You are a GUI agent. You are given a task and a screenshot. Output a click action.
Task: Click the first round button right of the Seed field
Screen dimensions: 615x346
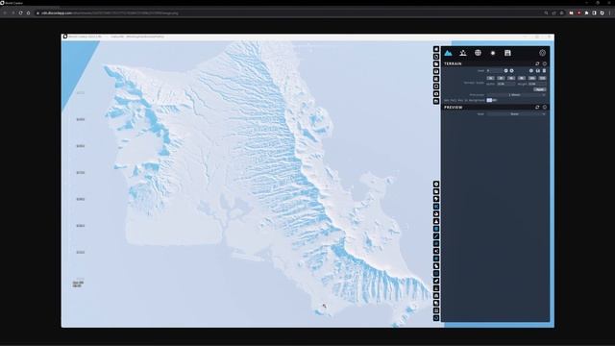click(506, 70)
